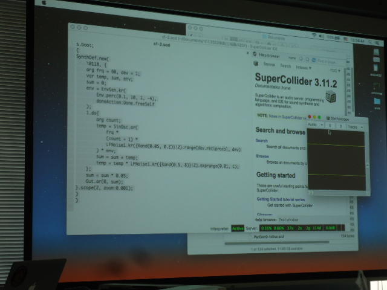Open Search in help navigation bar
This screenshot has width=387, height=290.
pos(285,66)
